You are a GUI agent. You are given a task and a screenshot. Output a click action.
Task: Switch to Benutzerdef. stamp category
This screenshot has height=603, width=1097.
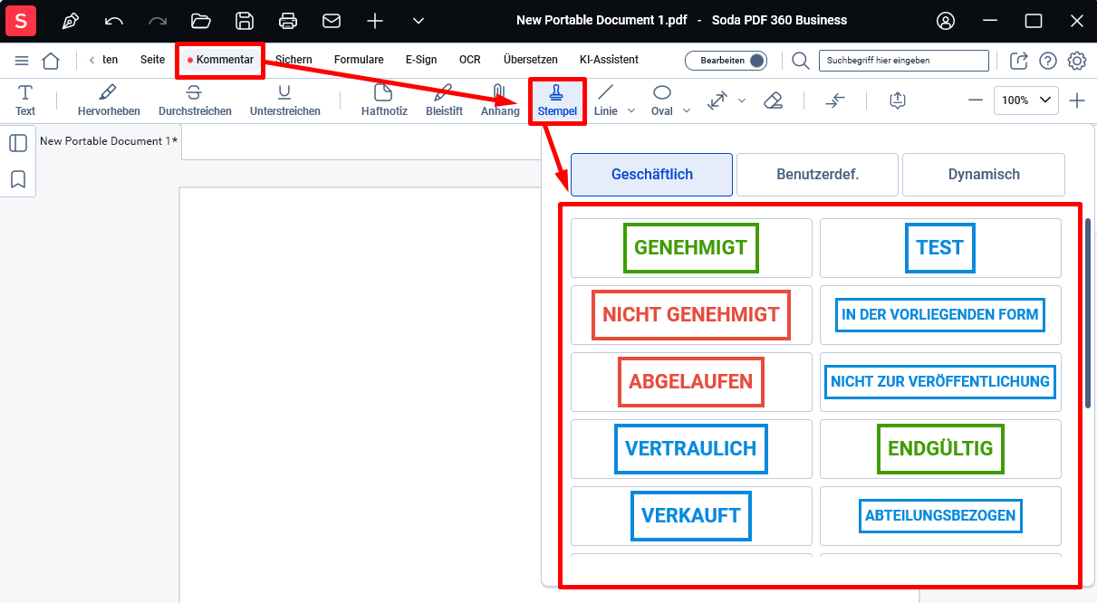[x=817, y=175]
